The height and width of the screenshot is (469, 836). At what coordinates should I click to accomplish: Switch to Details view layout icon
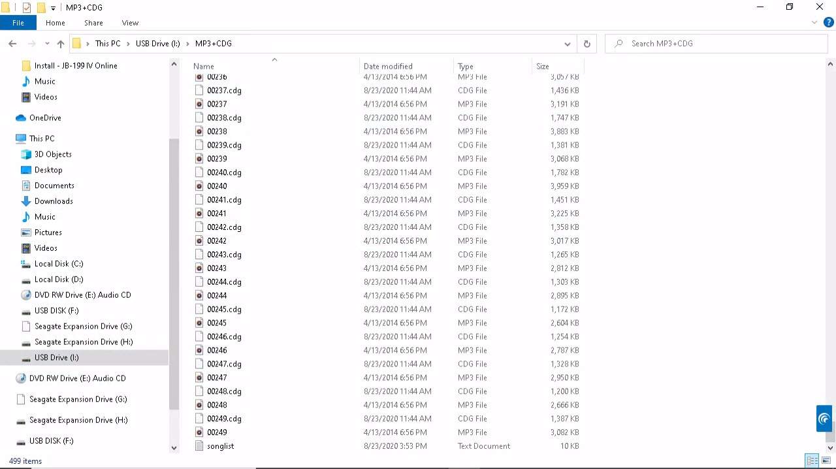[812, 461]
